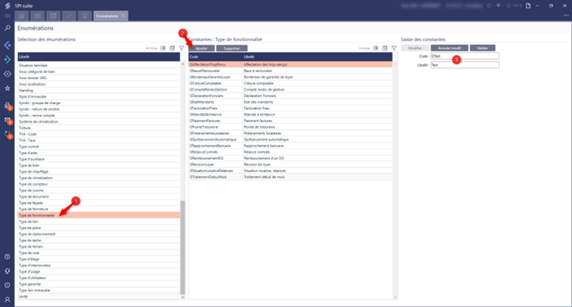572x307 pixels.
Task: Open the search magnifier in sidebar
Action: (x=7, y=27)
